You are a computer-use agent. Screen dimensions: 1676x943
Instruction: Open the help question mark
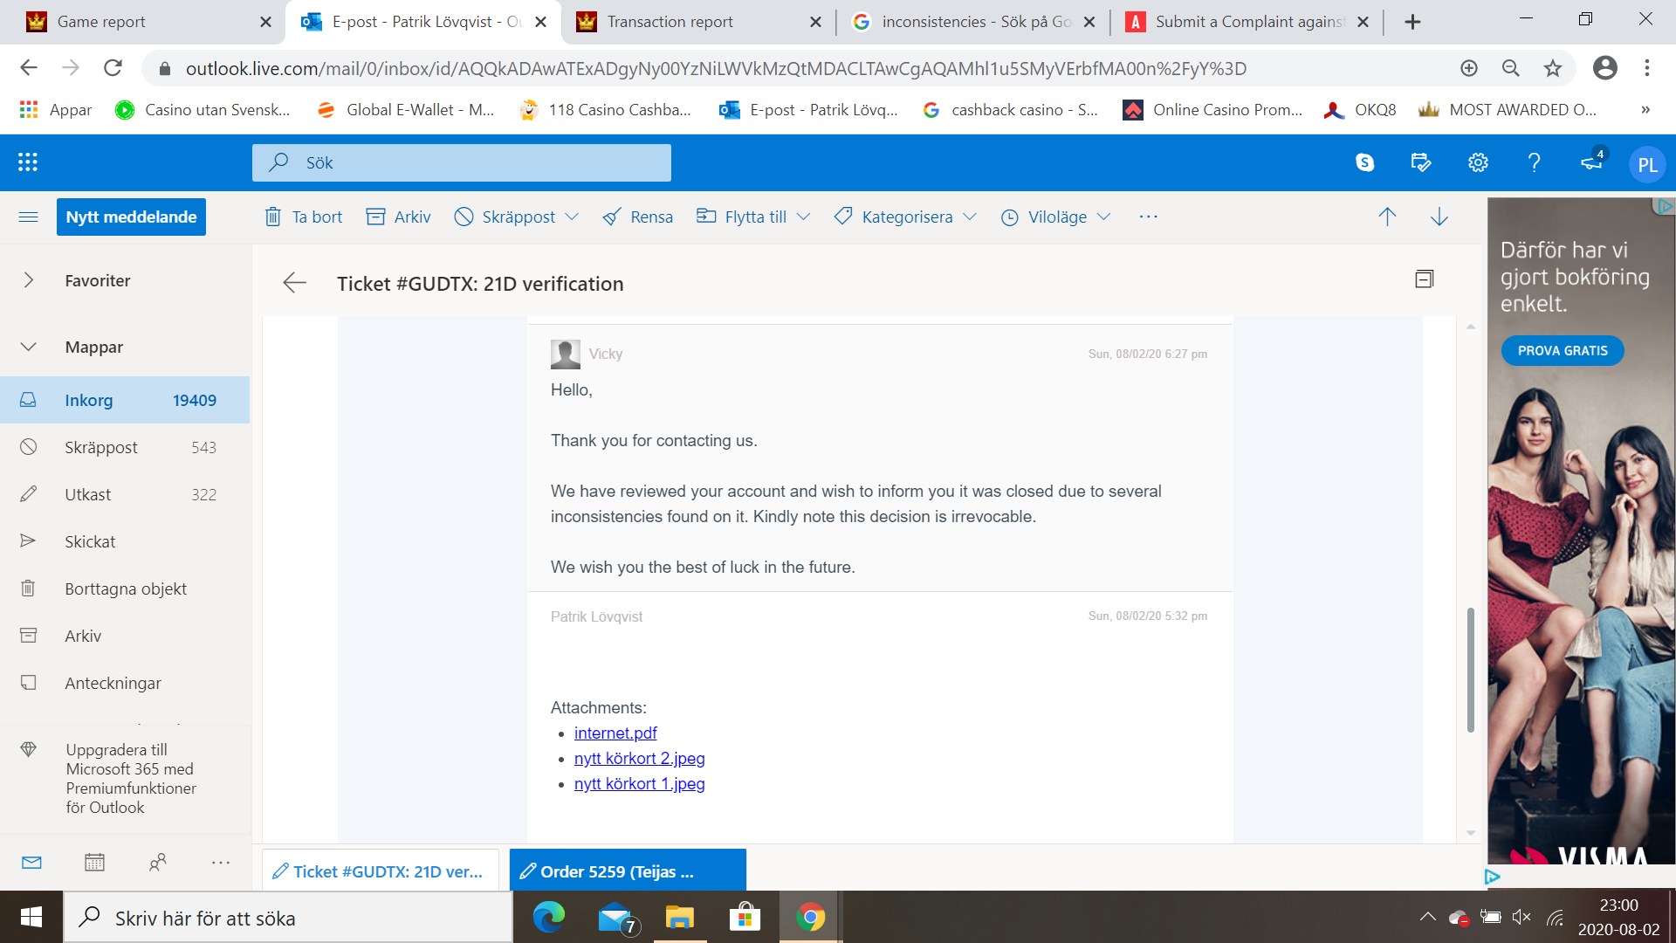[x=1534, y=162]
